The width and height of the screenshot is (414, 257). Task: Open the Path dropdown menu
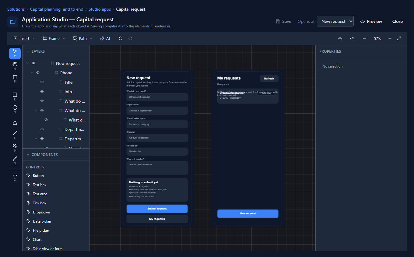click(x=83, y=38)
